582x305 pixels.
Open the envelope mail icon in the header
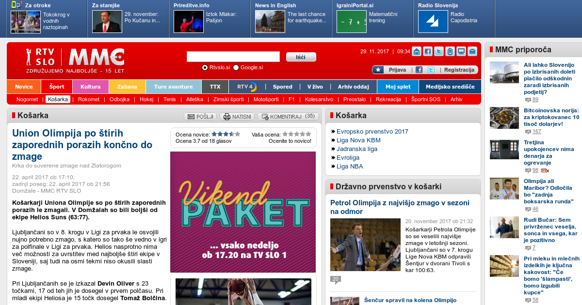(472, 51)
